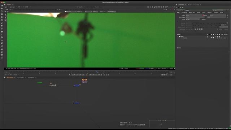
Task: Click the first key-navigation icon in Roto lifetime row
Action: point(195,29)
